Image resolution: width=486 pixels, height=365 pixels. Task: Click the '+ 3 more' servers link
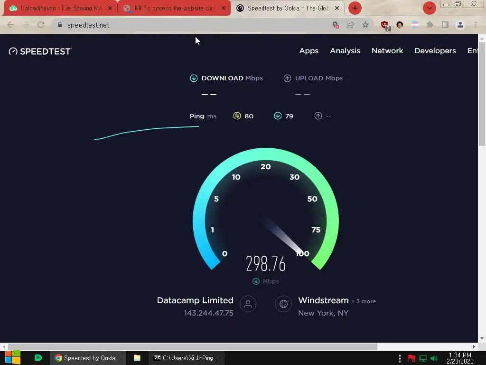coord(363,301)
